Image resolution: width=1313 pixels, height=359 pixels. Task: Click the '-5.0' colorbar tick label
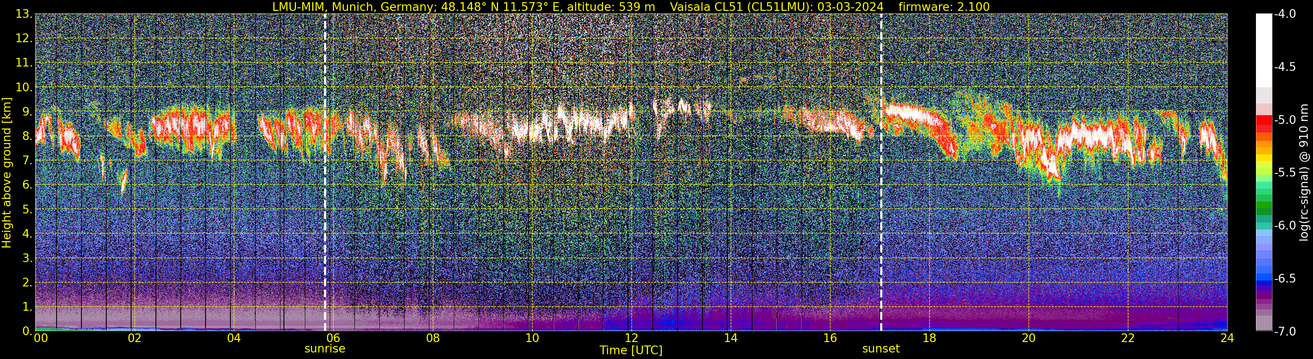pos(1285,120)
